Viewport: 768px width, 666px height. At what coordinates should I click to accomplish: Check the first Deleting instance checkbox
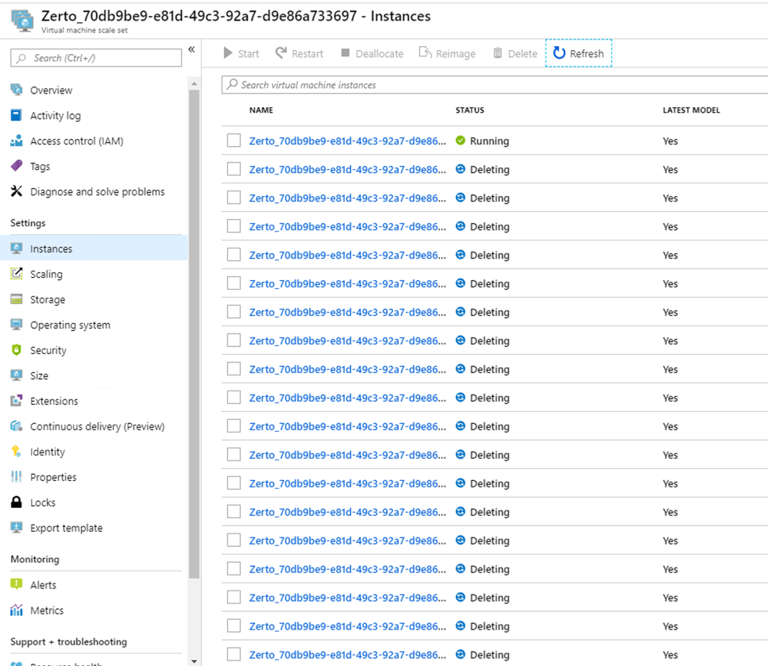[x=233, y=169]
